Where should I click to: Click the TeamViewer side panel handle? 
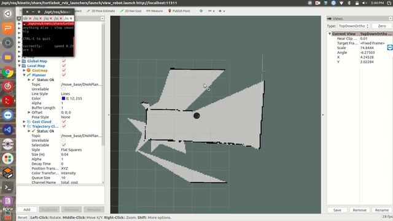click(x=390, y=47)
